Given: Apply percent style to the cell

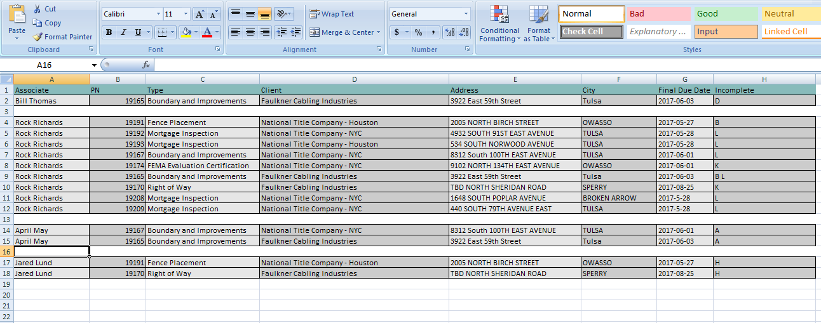Looking at the screenshot, I should tap(418, 32).
